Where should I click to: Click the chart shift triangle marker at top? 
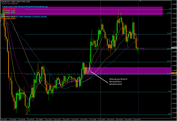click(140, 1)
